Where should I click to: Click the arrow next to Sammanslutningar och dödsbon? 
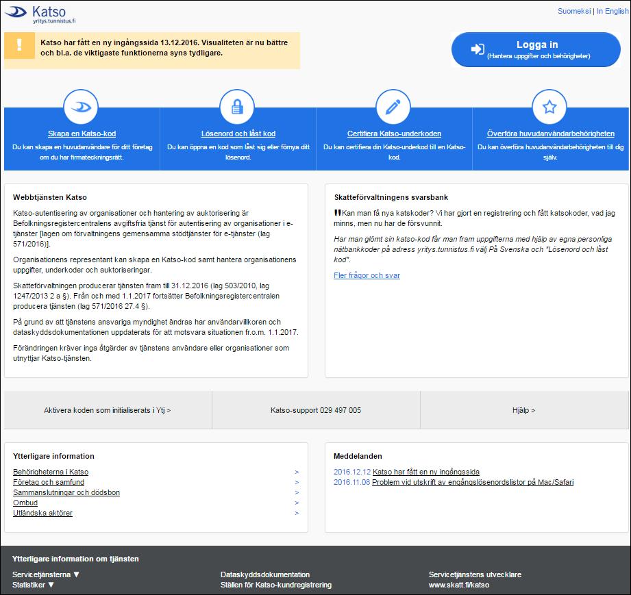[x=297, y=492]
